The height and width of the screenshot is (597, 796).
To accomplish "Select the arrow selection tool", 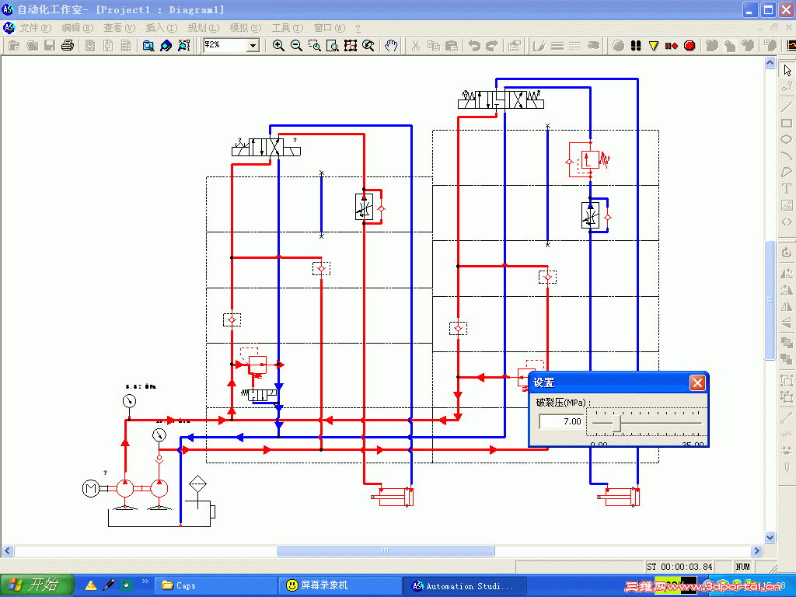I will coord(787,68).
